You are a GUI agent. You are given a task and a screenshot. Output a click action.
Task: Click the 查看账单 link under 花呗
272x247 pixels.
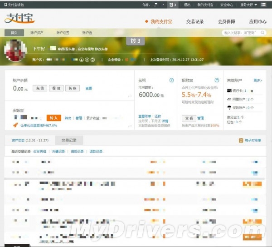145,116
